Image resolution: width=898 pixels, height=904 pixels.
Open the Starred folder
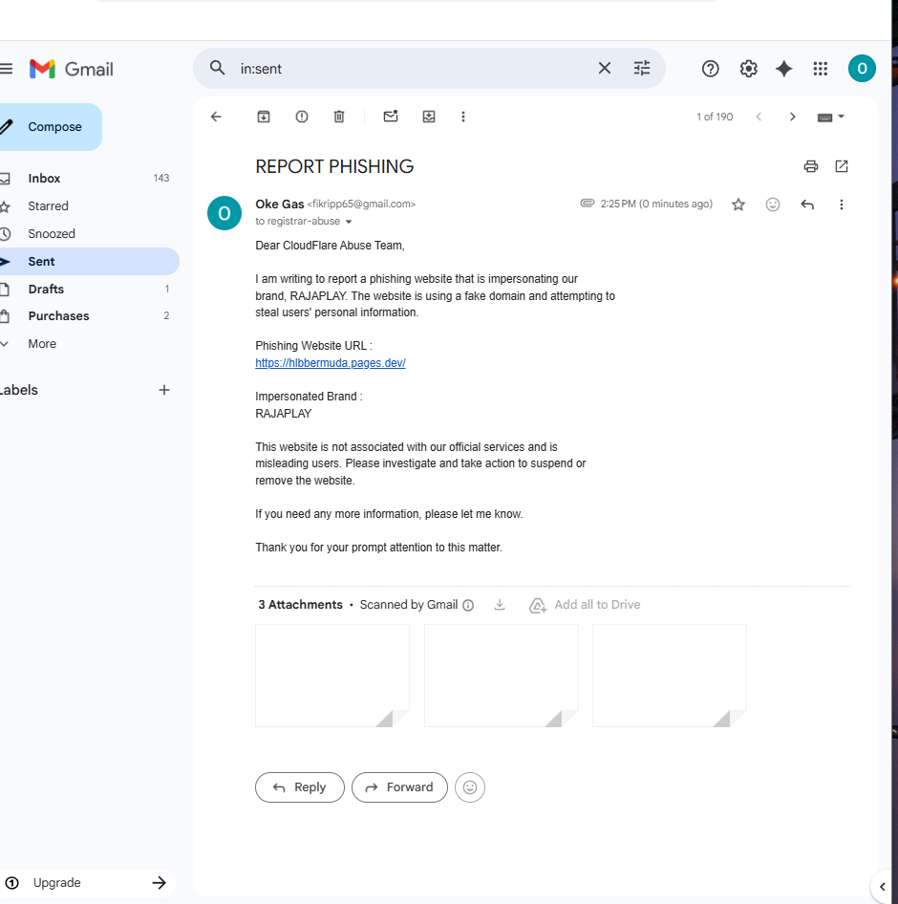coord(87,205)
